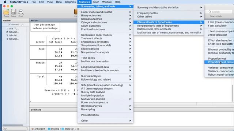This screenshot has width=234, height=131.
Task: Choose Proportion test menu item
Action: pyautogui.click(x=219, y=59)
